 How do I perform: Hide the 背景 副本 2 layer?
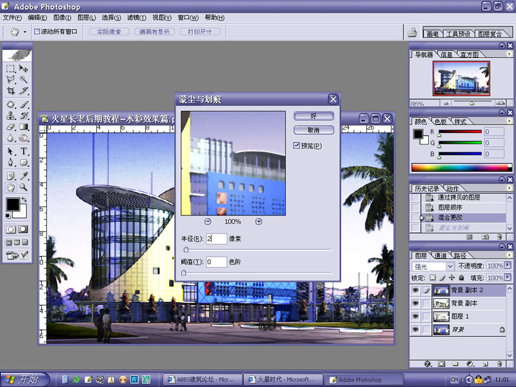[x=415, y=290]
